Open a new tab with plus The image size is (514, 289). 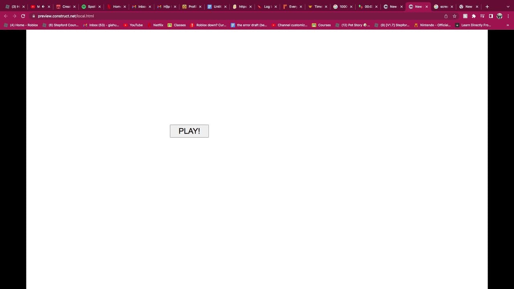point(487,6)
